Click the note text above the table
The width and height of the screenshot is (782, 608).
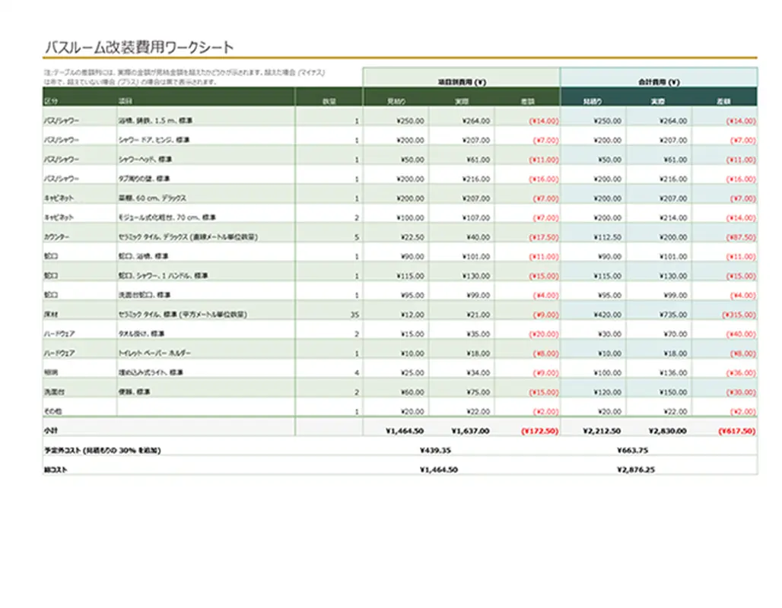[183, 75]
